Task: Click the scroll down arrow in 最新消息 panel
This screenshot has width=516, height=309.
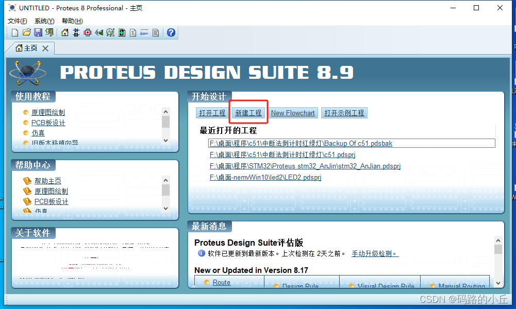Action: 498,283
